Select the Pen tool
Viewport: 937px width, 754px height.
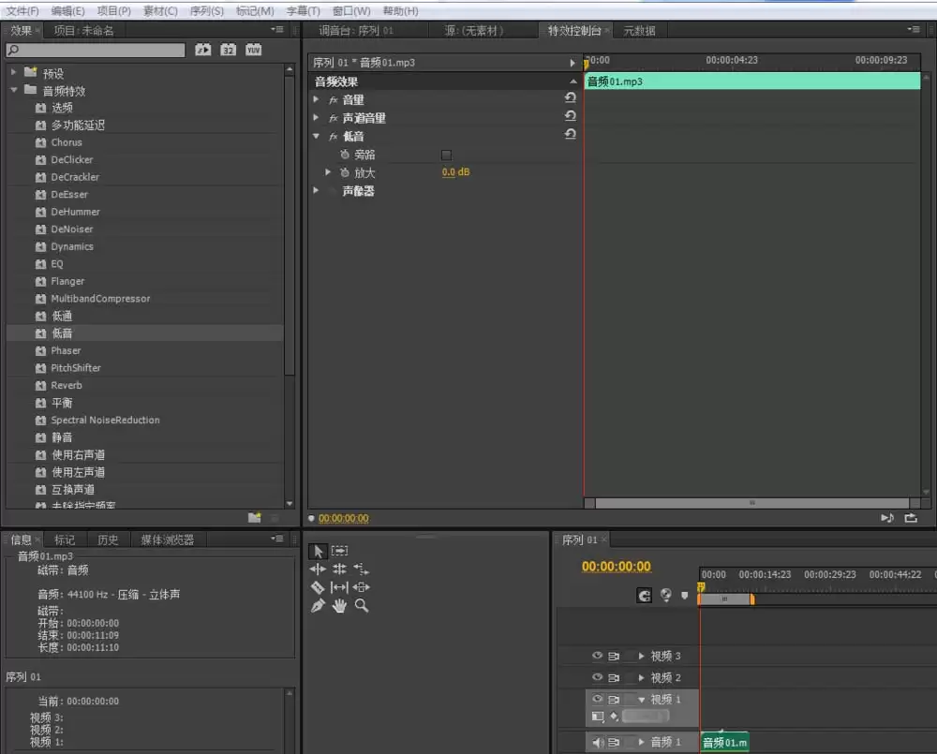click(x=318, y=605)
